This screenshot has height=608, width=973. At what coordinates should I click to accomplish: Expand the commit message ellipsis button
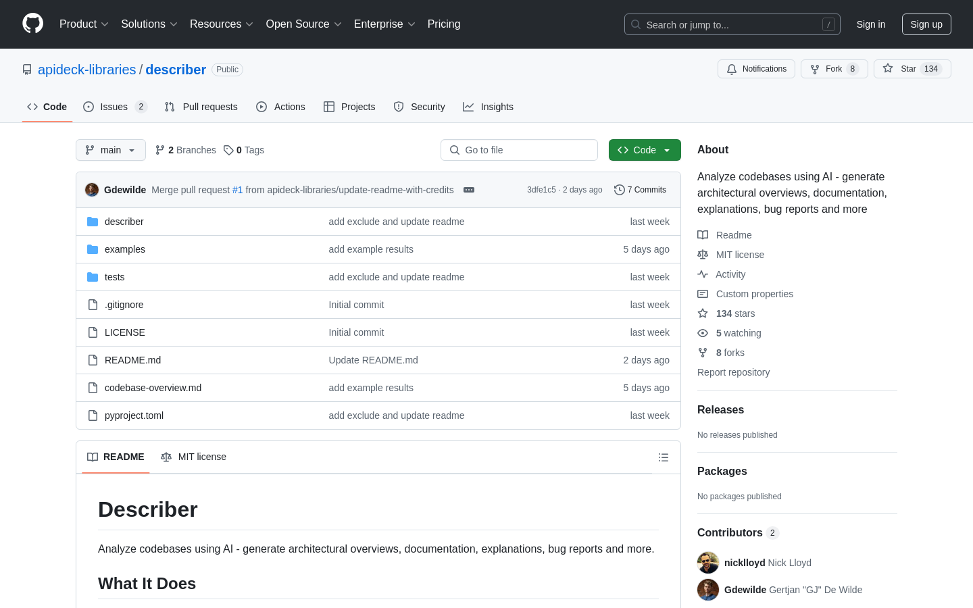pos(469,190)
